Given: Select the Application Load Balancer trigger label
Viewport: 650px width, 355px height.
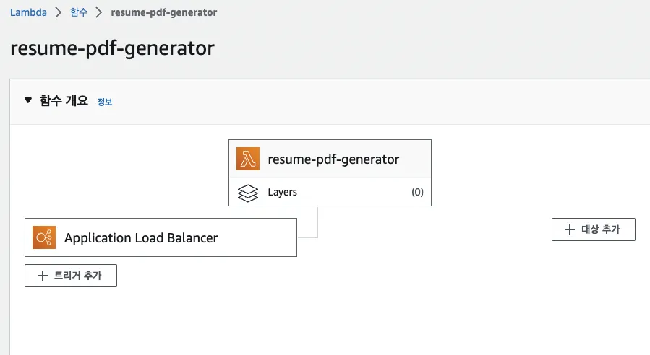Looking at the screenshot, I should (141, 237).
